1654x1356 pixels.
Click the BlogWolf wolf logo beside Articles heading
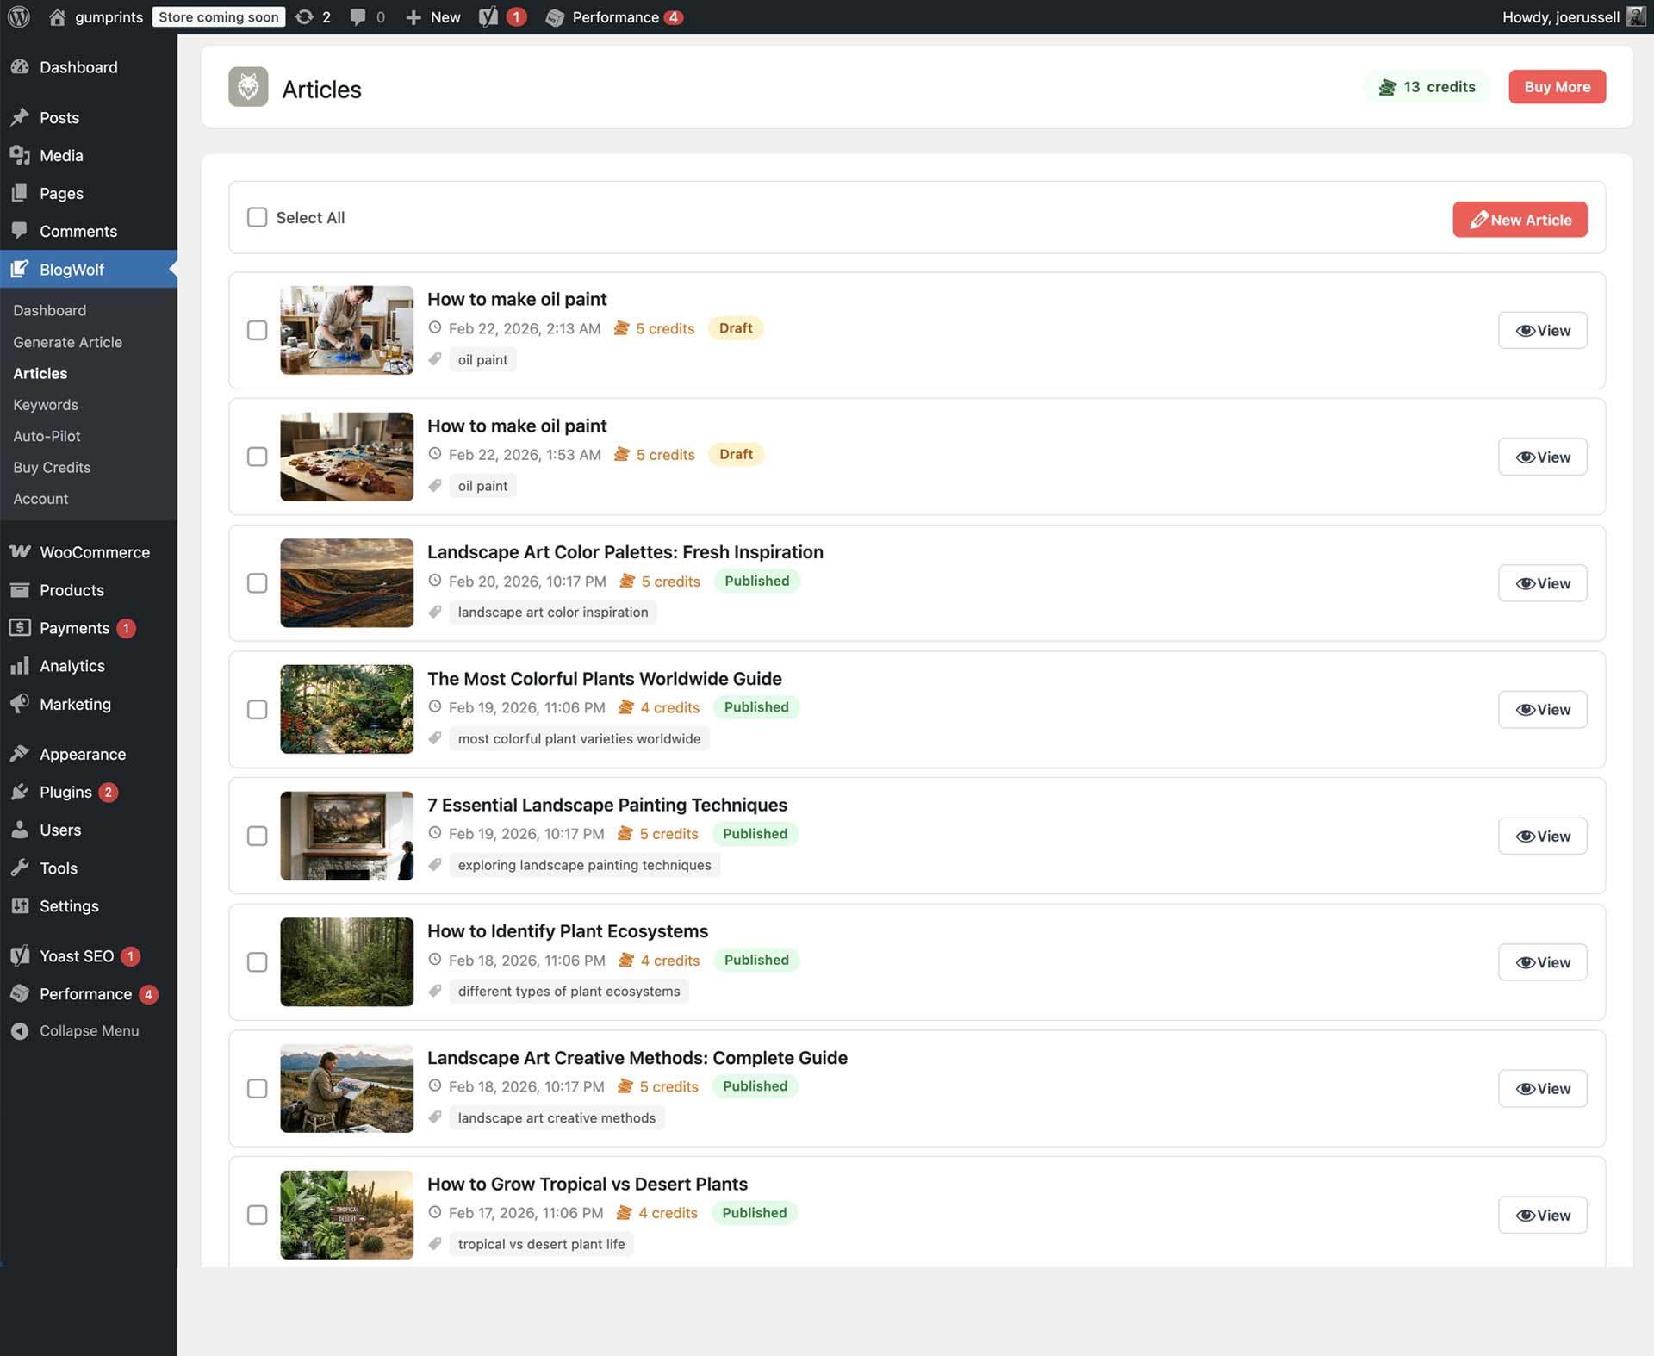pos(248,87)
